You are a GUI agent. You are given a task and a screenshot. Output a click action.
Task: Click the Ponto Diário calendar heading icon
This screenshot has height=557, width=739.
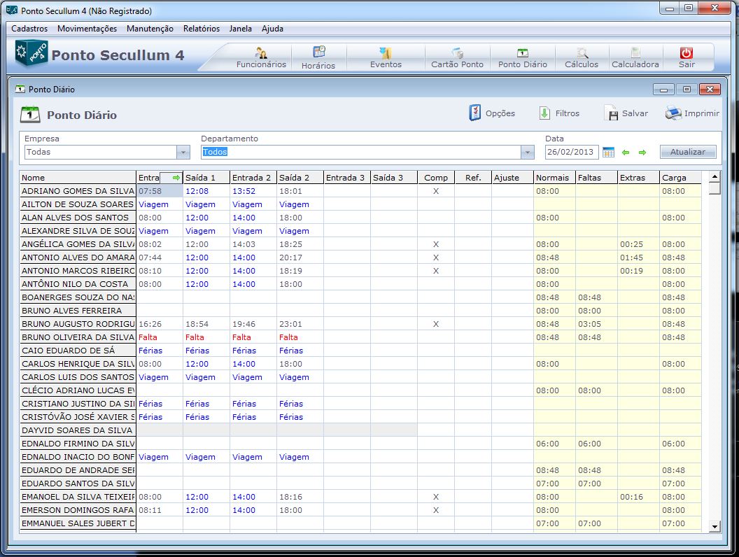point(30,115)
